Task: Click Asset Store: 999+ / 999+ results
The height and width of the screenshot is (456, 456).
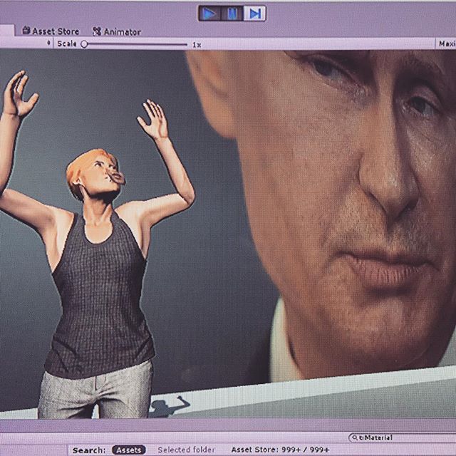Action: (x=280, y=450)
